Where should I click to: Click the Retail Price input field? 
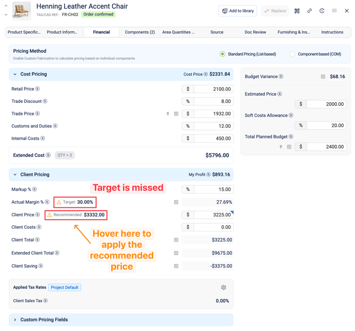coord(213,89)
